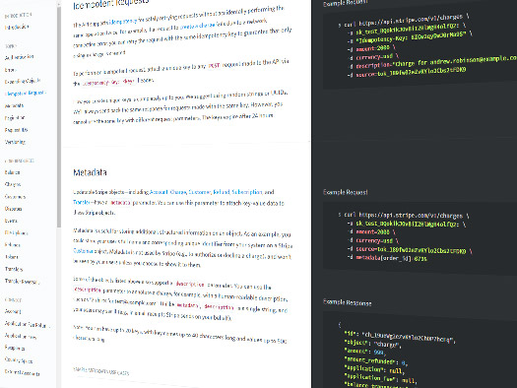
Task: Click the Metadata section heading
Action: pos(90,172)
